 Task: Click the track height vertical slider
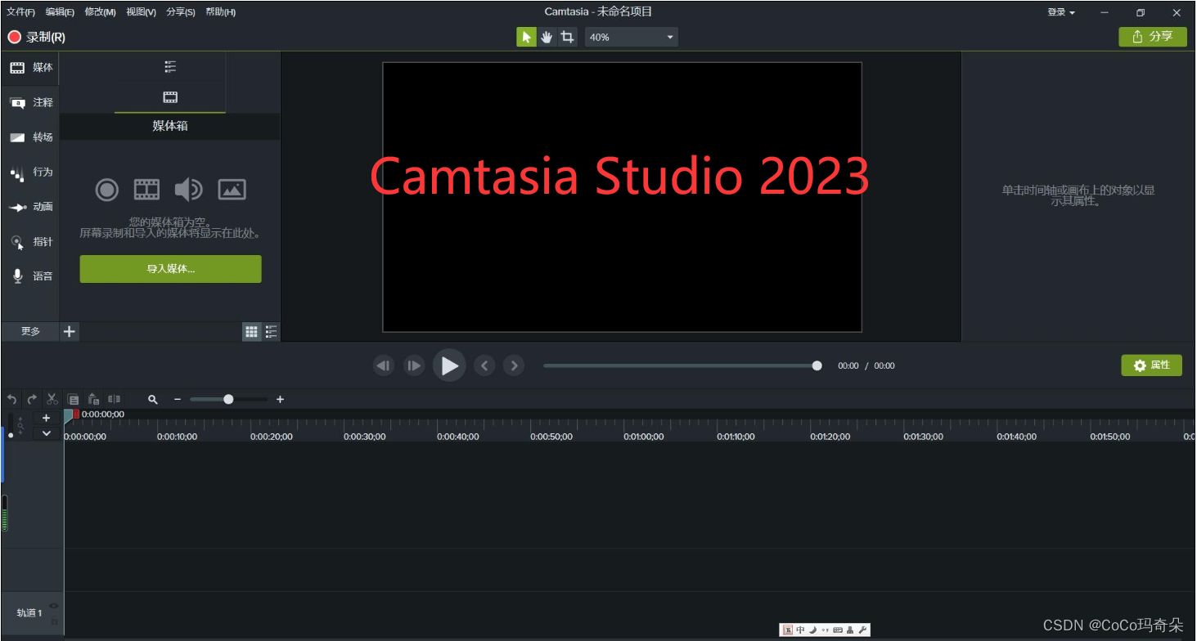(x=10, y=425)
